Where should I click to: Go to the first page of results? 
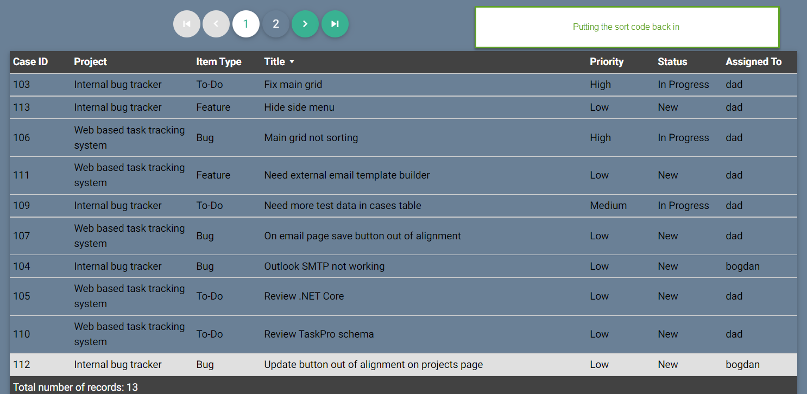tap(187, 24)
